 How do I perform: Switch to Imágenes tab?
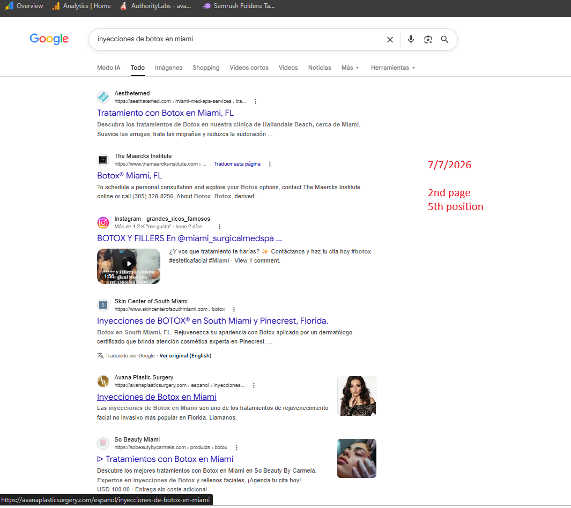click(168, 68)
